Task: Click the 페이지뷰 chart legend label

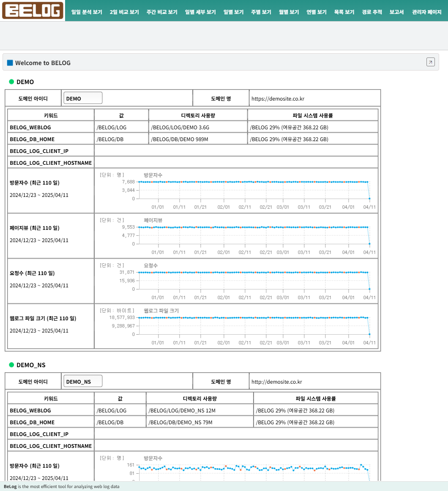Action: pos(153,220)
